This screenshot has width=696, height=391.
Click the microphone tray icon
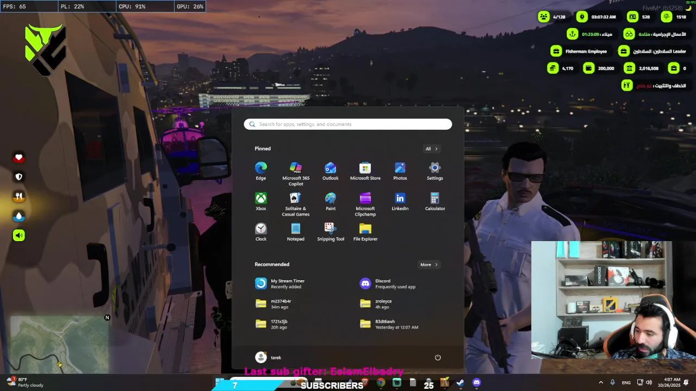click(x=613, y=382)
